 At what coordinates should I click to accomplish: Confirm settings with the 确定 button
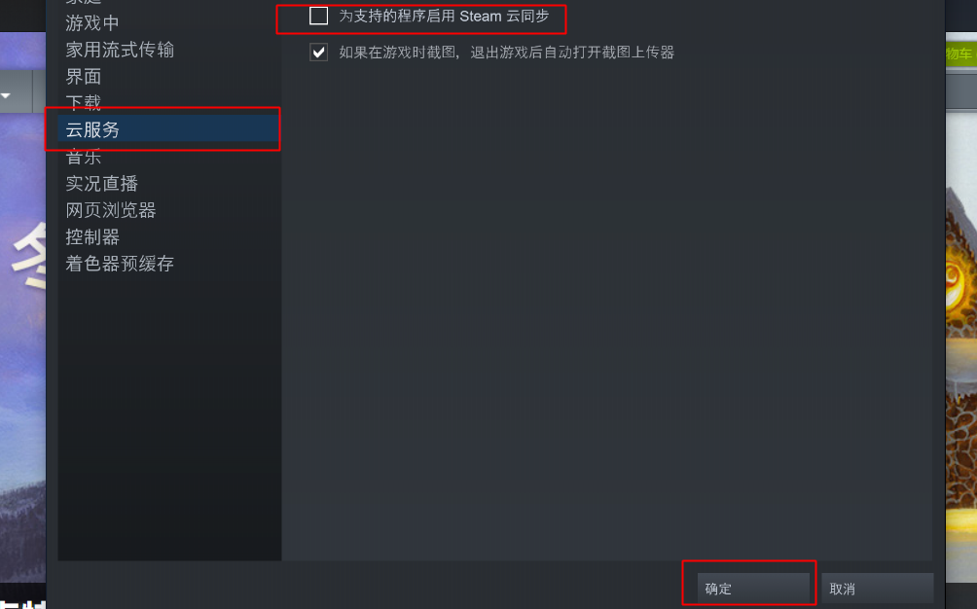coord(752,589)
